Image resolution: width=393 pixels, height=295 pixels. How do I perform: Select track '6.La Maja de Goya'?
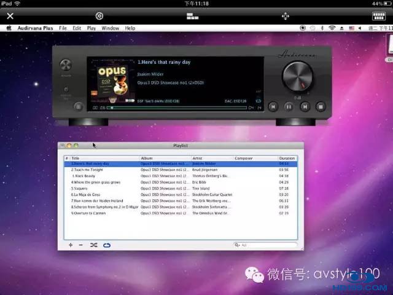point(181,195)
